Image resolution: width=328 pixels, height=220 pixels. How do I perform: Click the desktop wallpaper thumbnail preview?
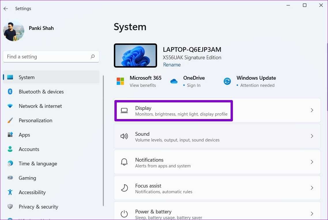tap(135, 56)
